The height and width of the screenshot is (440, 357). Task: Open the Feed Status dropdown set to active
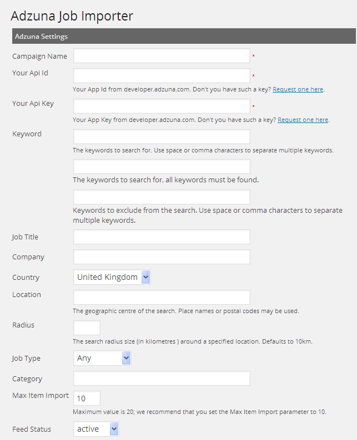click(95, 429)
